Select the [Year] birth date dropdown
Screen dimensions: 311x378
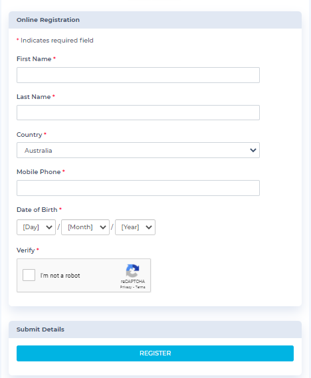tap(136, 227)
